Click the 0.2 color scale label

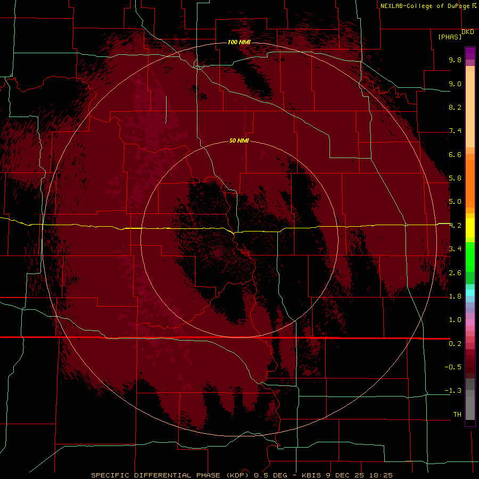[x=455, y=344]
